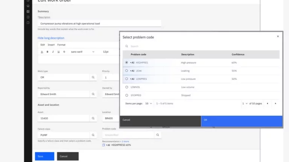Go to next page of problem codes
Image resolution: width=289 pixels, height=162 pixels.
[275, 103]
